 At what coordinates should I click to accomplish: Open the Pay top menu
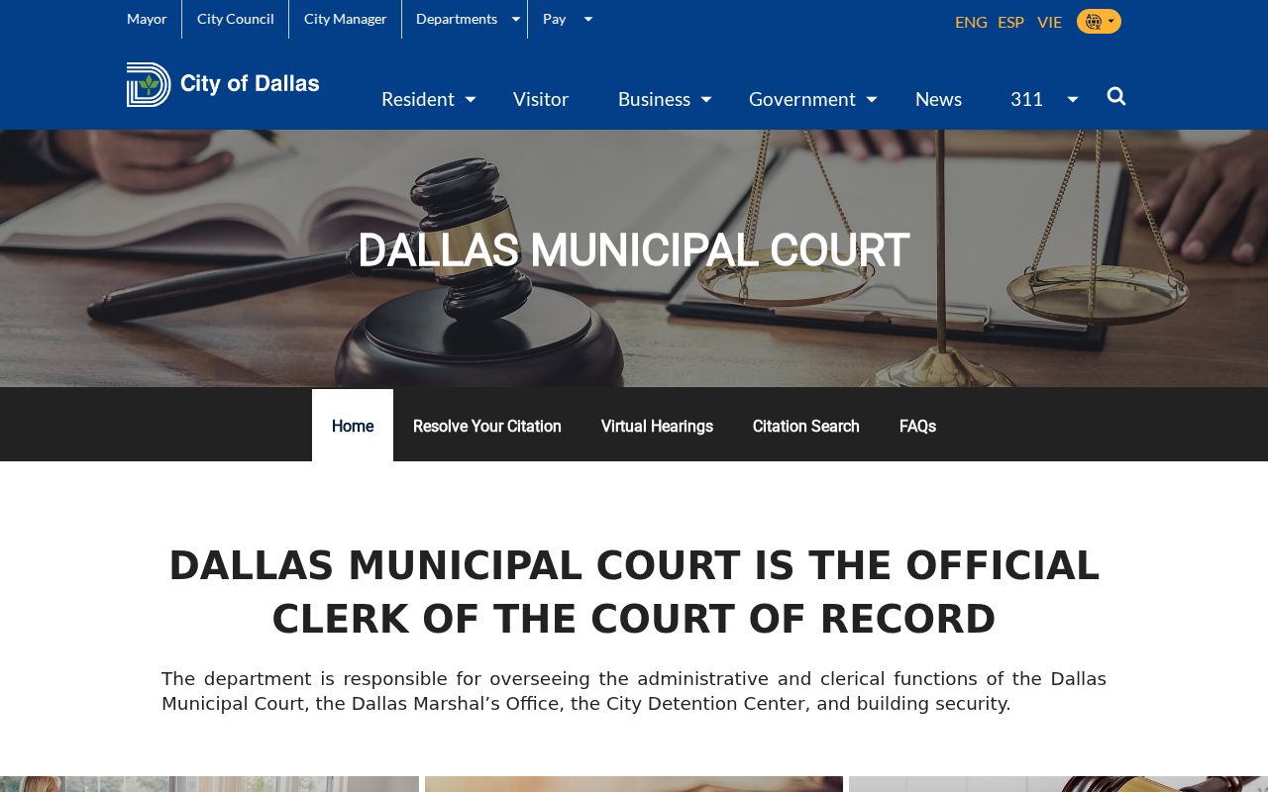coord(555,19)
